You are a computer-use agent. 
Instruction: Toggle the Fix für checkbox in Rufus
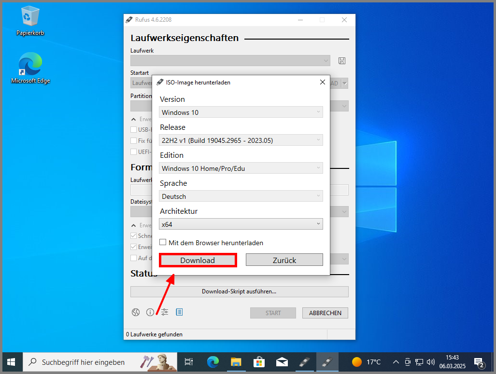133,141
